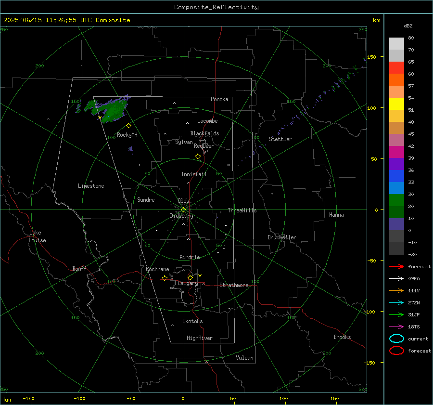Screen dimensions: 433x405
Task: Click the 20 dBZ green color swatch
Action: click(396, 200)
